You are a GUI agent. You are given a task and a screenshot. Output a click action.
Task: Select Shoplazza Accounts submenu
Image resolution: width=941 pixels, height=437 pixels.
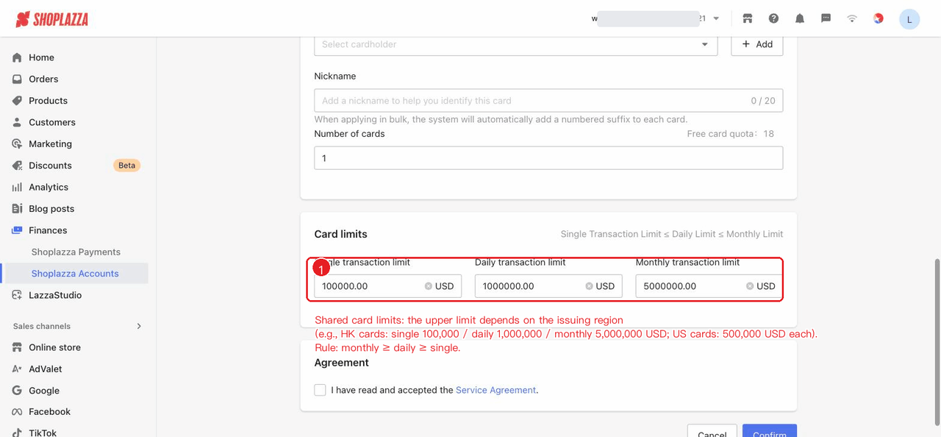[x=75, y=274]
